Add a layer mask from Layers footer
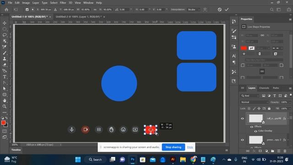 tap(260, 151)
